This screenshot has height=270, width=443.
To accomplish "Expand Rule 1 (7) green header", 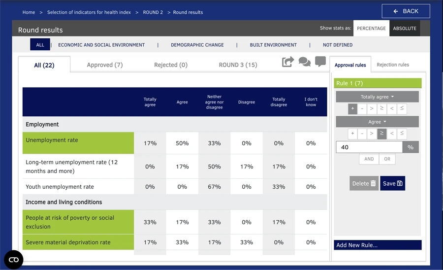I will pyautogui.click(x=378, y=83).
